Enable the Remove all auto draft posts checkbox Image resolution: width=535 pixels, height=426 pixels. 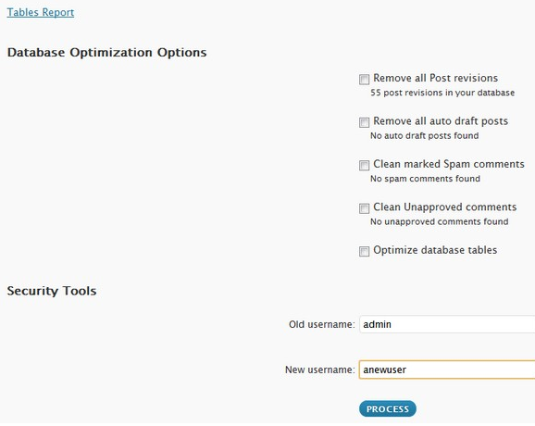click(x=364, y=122)
